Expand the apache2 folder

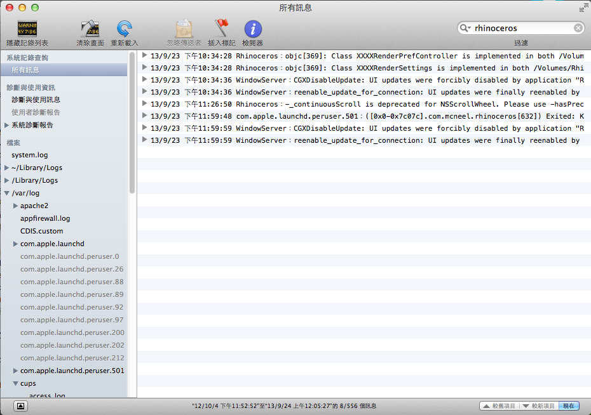point(15,206)
